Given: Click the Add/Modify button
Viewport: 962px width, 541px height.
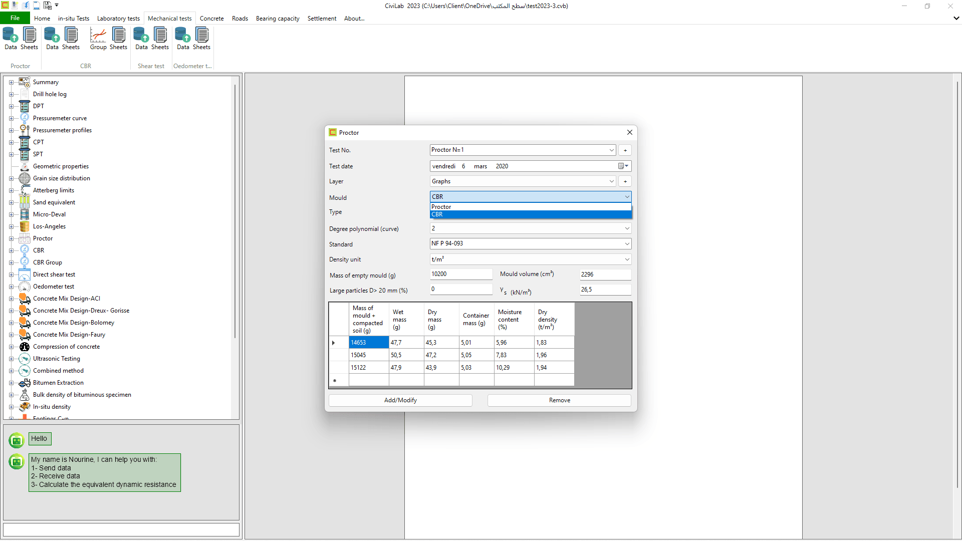Looking at the screenshot, I should pyautogui.click(x=400, y=400).
